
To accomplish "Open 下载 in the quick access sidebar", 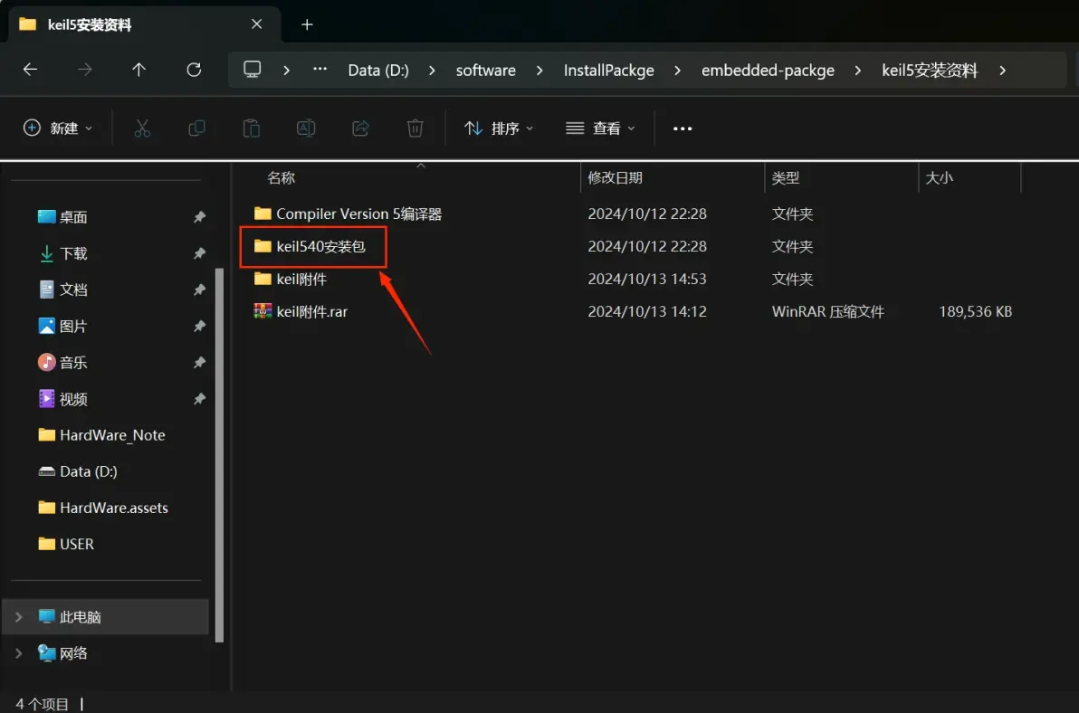I will [73, 254].
